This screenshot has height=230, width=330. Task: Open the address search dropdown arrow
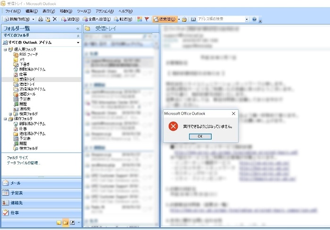[247, 19]
